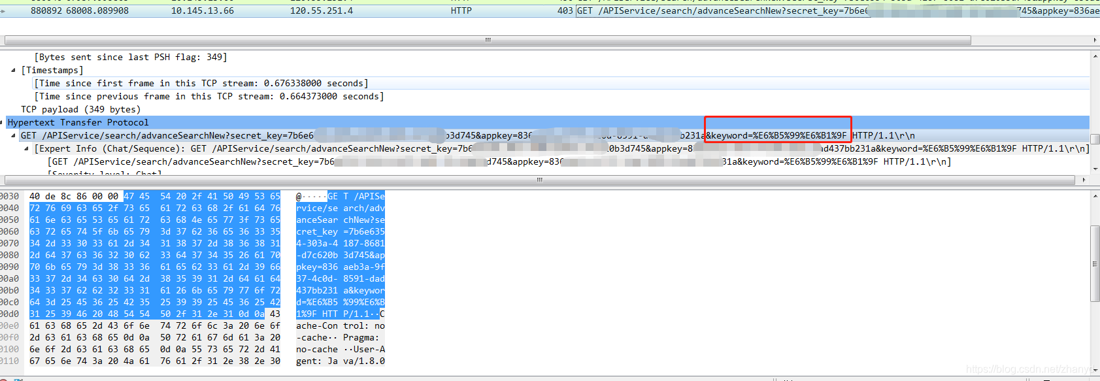Click the packet list scroll-right arrow

tap(1095, 40)
